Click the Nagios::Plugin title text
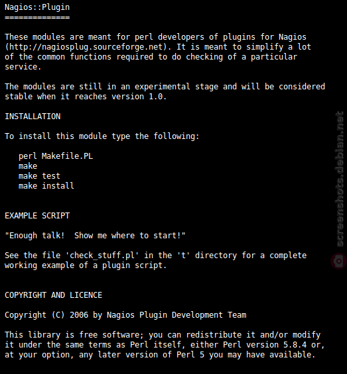The height and width of the screenshot is (374, 347). click(37, 7)
